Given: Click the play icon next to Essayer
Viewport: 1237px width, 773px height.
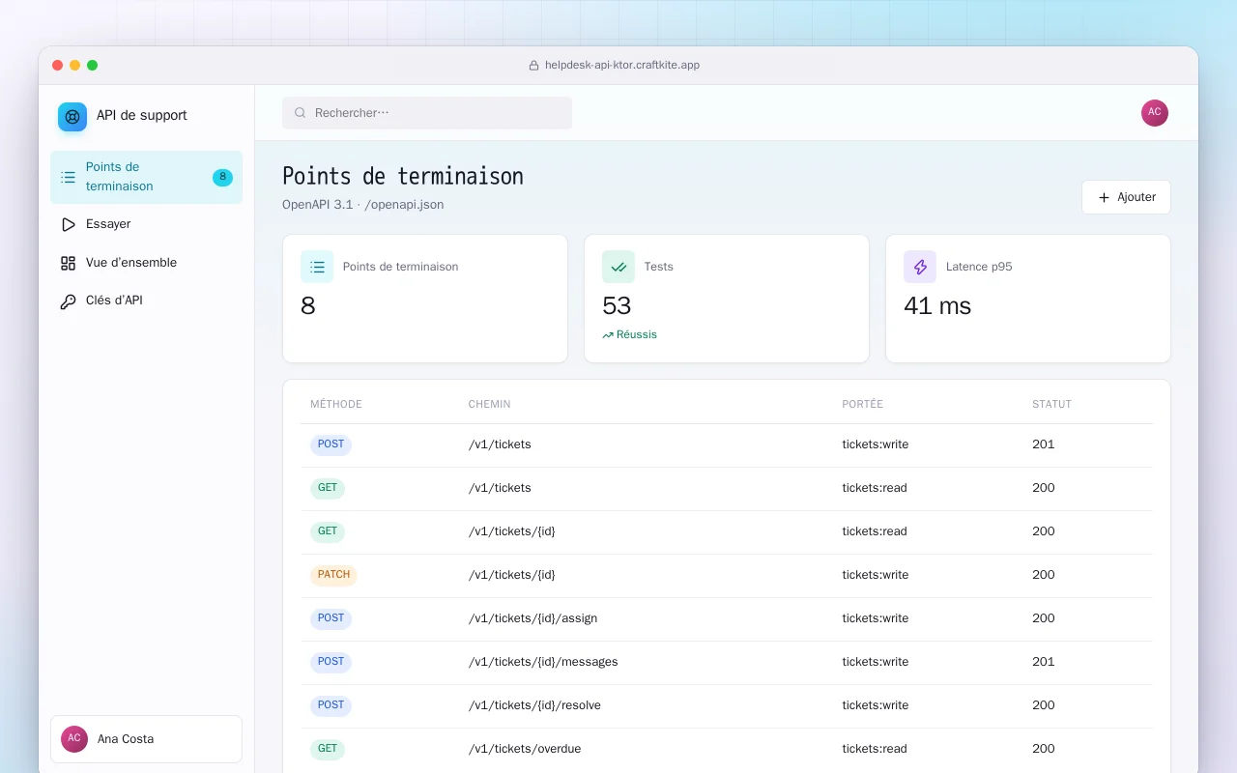Looking at the screenshot, I should (68, 224).
